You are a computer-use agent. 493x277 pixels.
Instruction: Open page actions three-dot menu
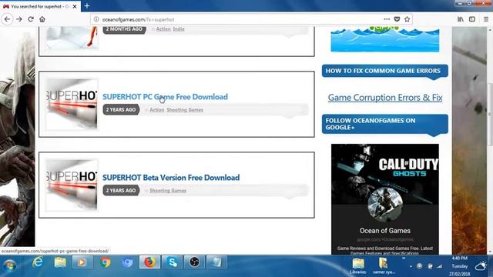coord(387,19)
